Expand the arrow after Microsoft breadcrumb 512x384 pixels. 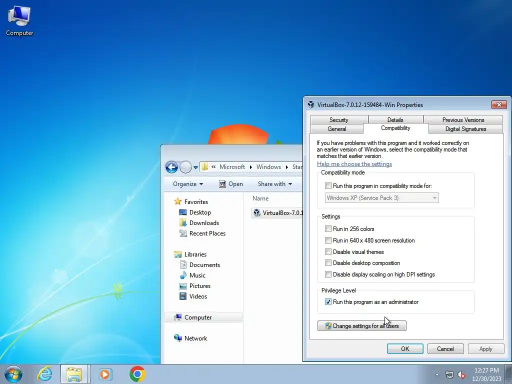click(x=251, y=167)
